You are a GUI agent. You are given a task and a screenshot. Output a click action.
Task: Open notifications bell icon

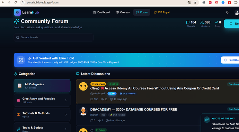point(227,12)
